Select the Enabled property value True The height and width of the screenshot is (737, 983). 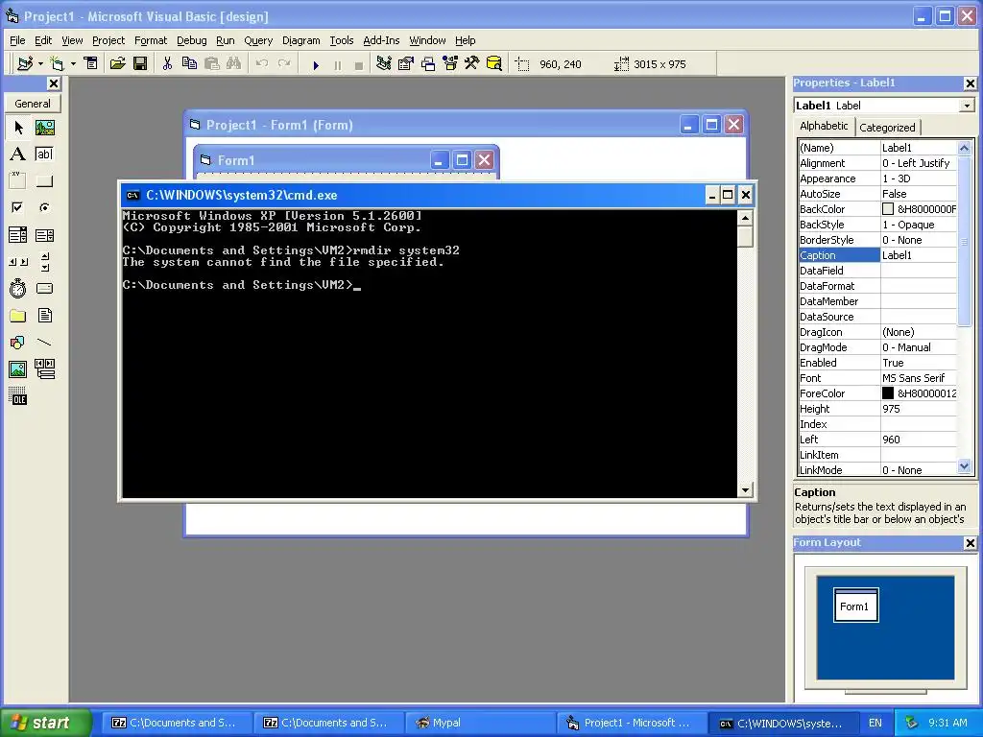pyautogui.click(x=893, y=362)
